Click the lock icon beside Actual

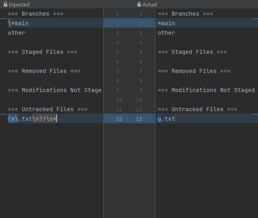[x=139, y=4]
